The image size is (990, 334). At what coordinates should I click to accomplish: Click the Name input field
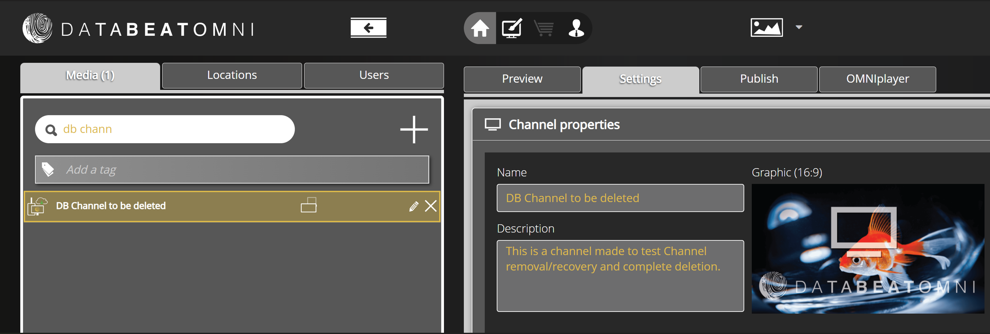click(620, 198)
